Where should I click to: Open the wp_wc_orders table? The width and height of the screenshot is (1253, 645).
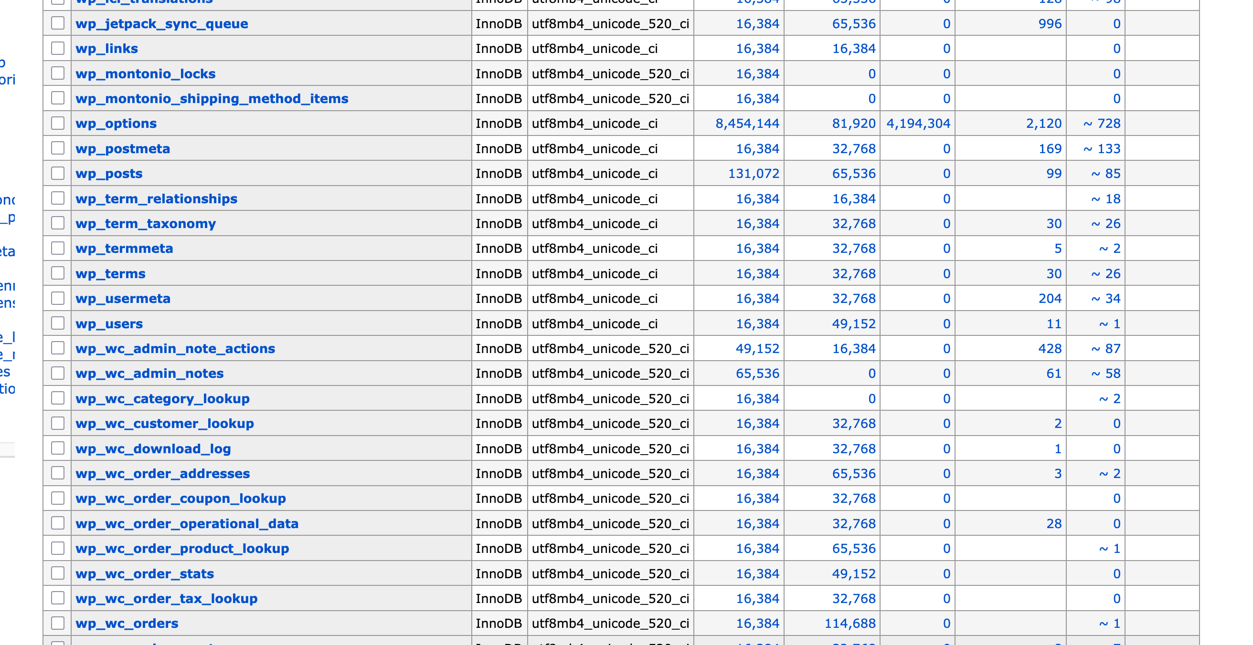click(x=127, y=623)
